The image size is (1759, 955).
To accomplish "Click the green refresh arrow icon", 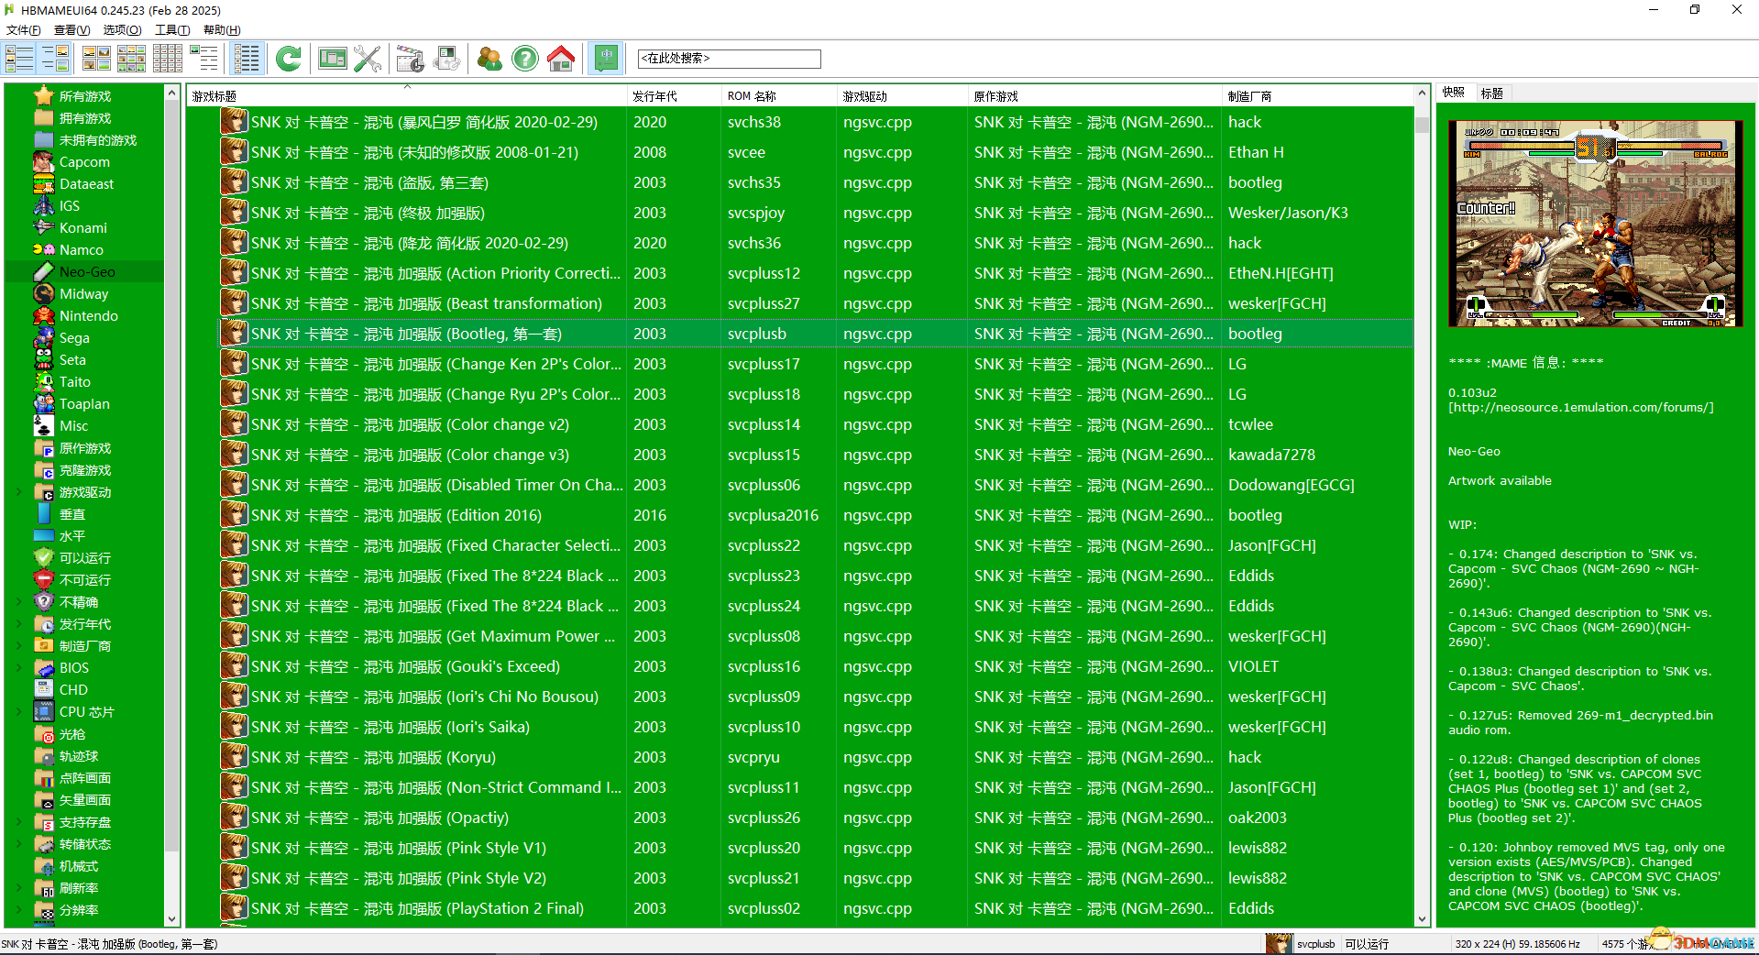I will (289, 59).
